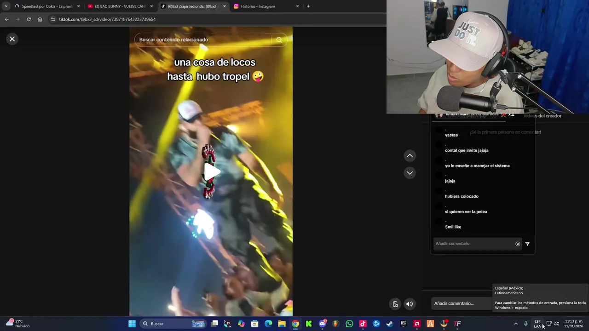Click chat message 'yo le enseñe a manejar el sistema'
589x331 pixels.
coord(477,165)
